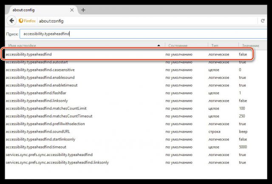
Task: Select accessibility.typeaheadfind.casesensitive row
Action: click(136, 70)
